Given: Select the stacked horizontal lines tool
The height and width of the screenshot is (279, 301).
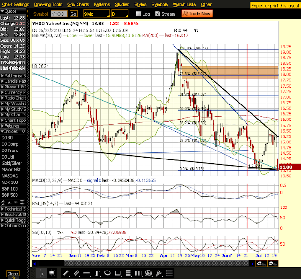Looking at the screenshot, I should point(169,273).
